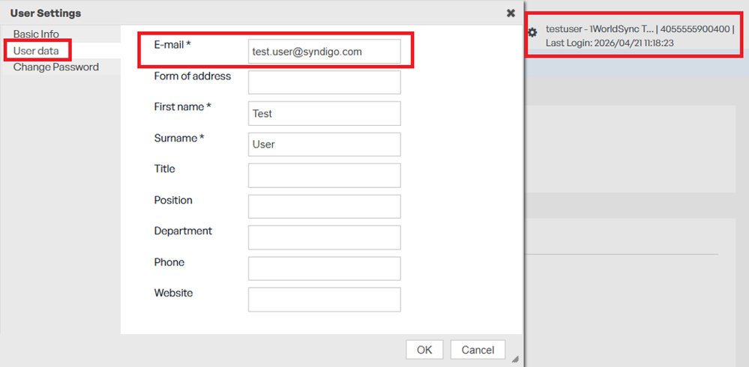Click the 'Surname *' label
This screenshot has width=749, height=367.
179,138
